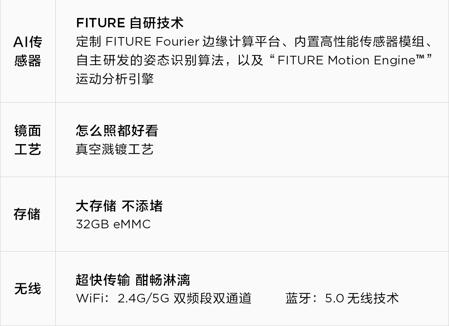Click the 32GB eMMC specification text
Screen dimensions: 449x326
click(113, 224)
